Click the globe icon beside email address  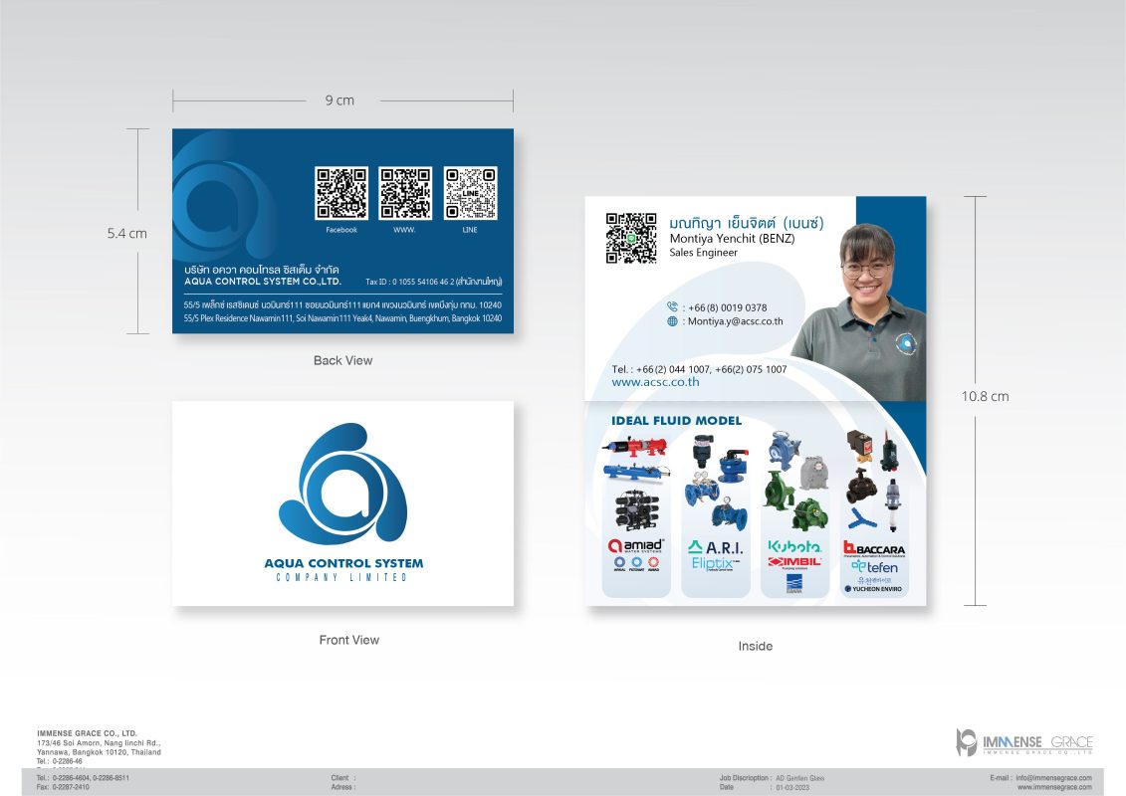tap(672, 321)
